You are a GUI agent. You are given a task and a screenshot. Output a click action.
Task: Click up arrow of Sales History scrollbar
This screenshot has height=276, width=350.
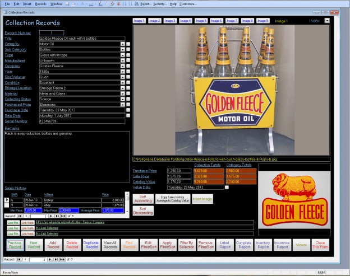click(127, 194)
